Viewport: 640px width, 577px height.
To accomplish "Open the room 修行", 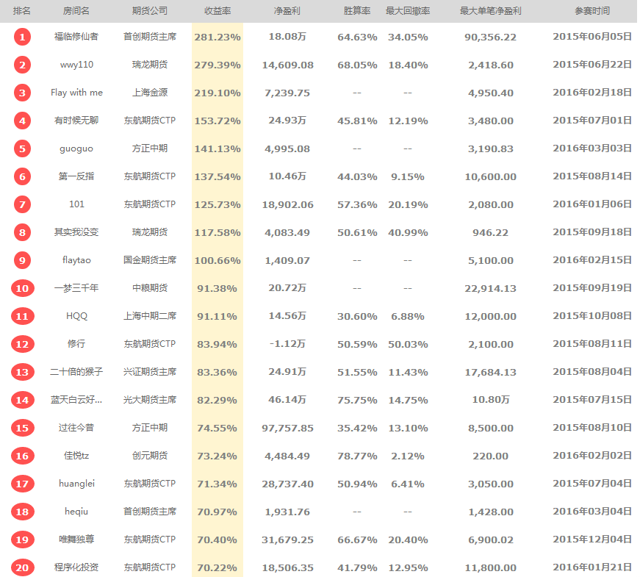I will pos(76,344).
